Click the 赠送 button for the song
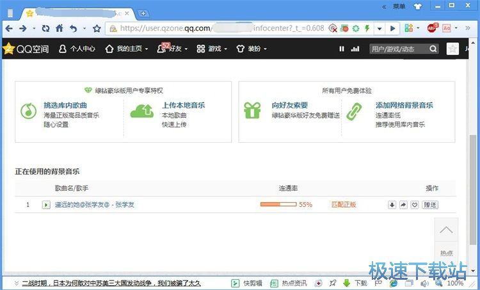The image size is (480, 290). pos(430,205)
